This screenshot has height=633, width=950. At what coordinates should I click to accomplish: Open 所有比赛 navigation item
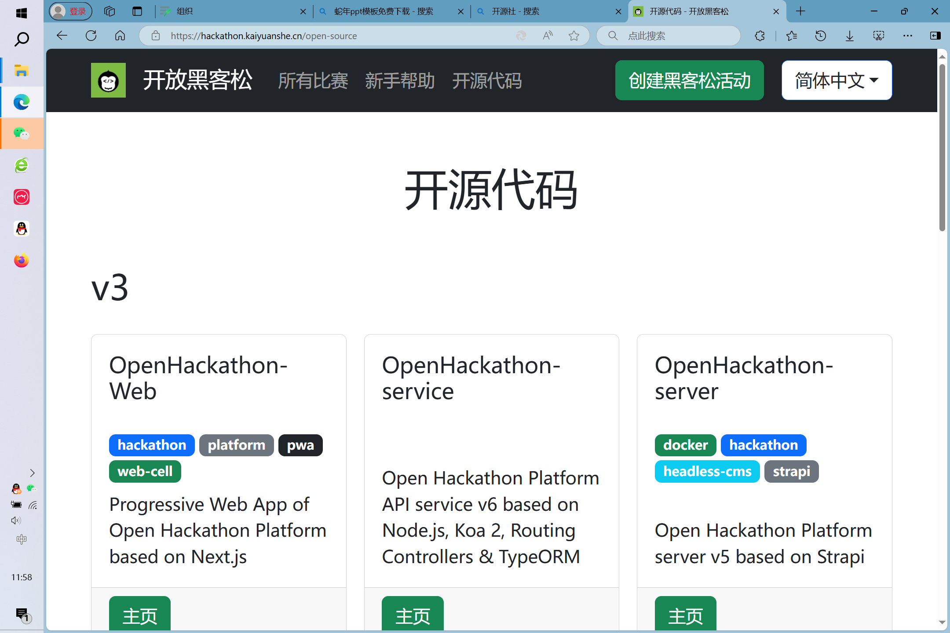pyautogui.click(x=313, y=81)
